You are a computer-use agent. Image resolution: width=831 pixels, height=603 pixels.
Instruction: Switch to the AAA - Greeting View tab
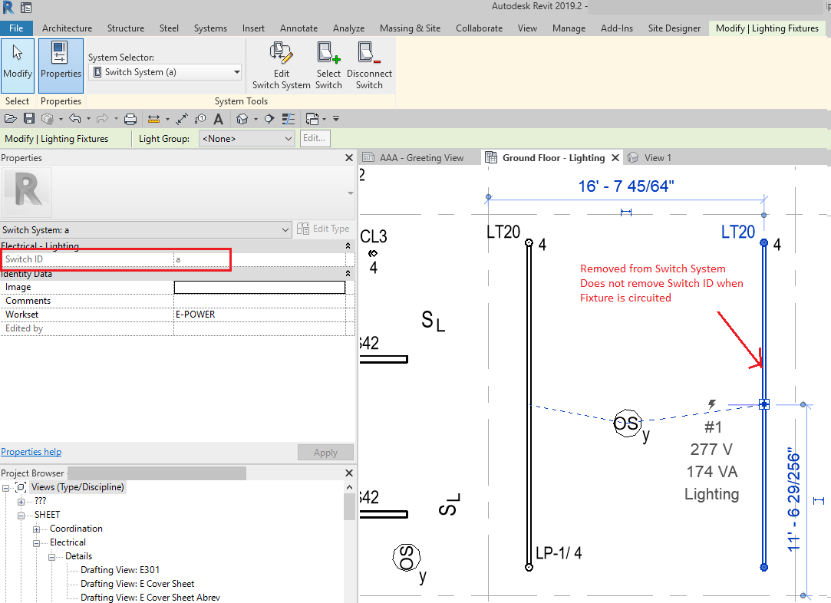click(420, 157)
